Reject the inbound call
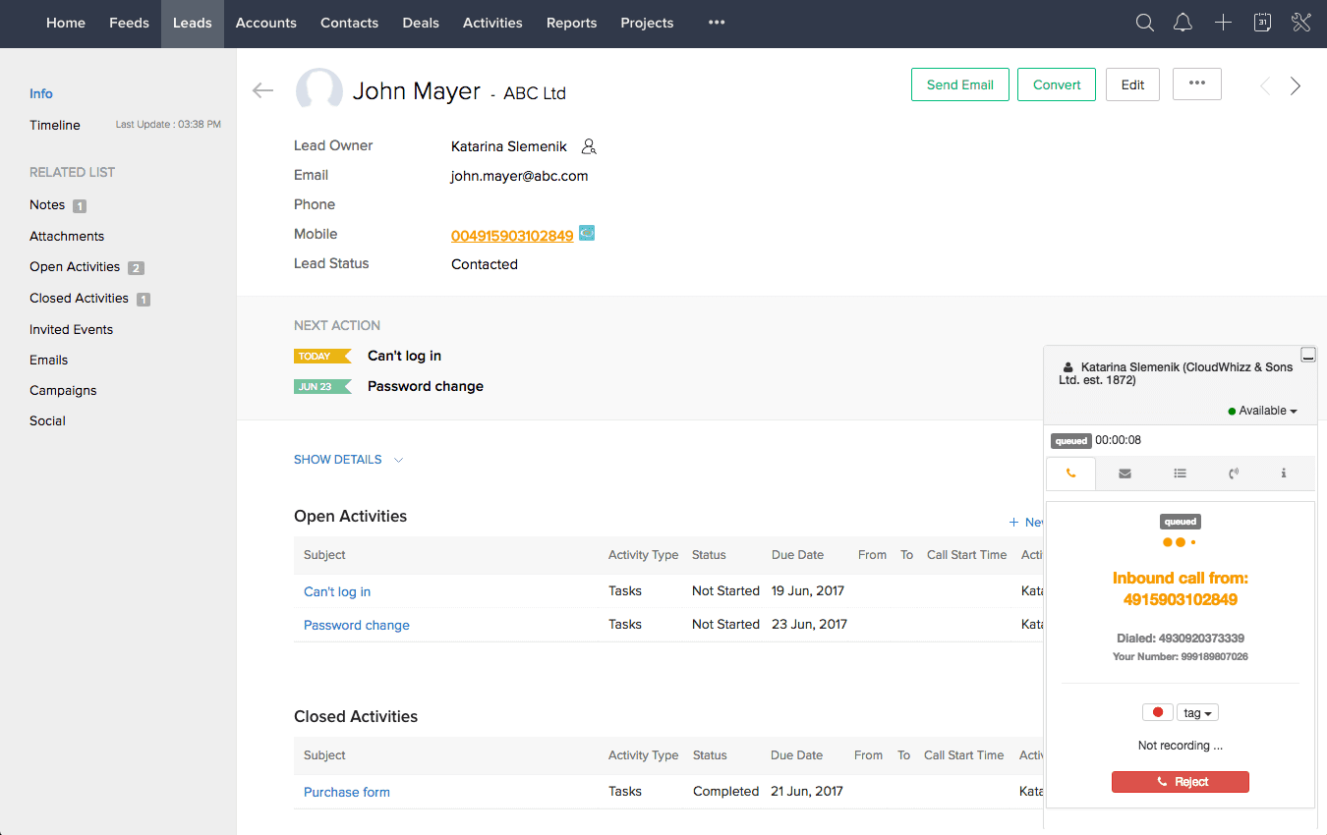This screenshot has height=835, width=1327. 1180,782
